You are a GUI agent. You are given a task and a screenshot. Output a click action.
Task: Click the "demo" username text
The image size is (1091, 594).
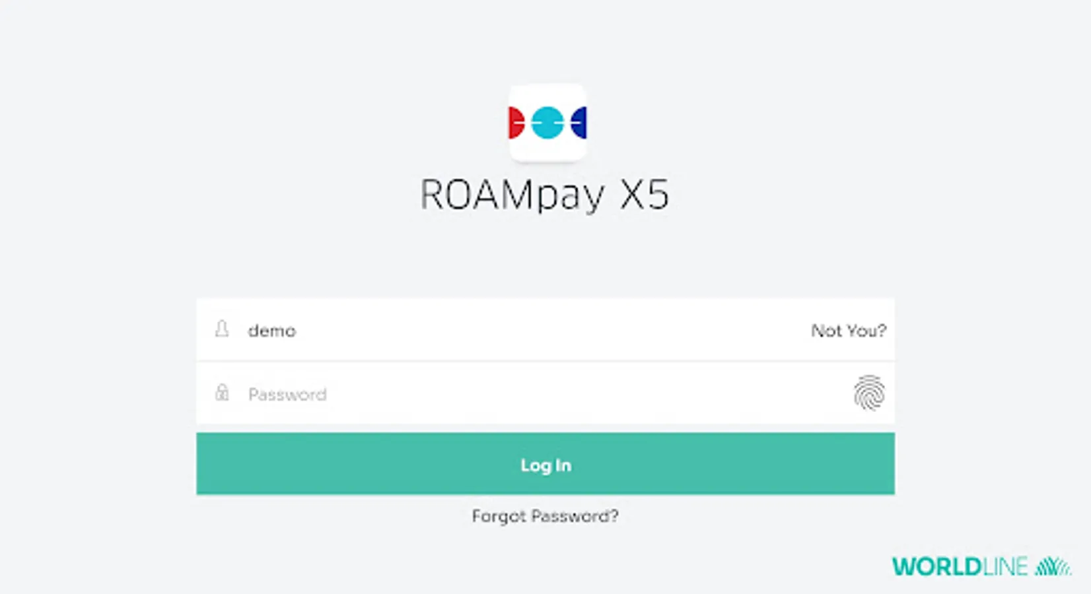click(272, 331)
